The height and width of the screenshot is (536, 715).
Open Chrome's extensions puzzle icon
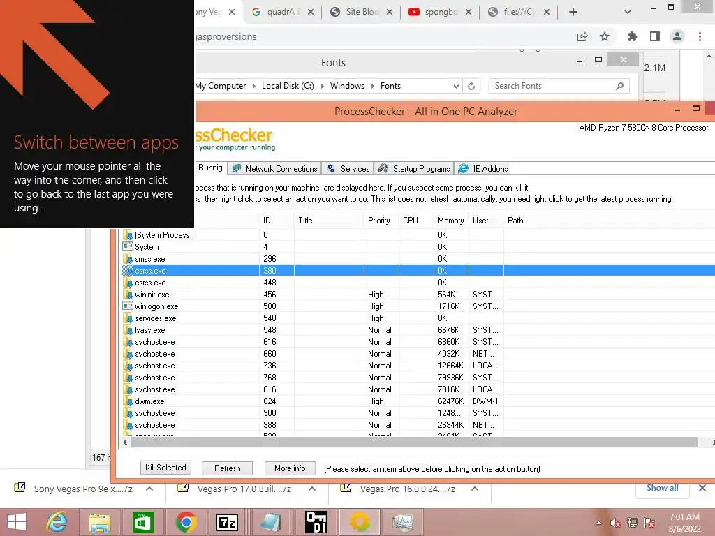(633, 36)
